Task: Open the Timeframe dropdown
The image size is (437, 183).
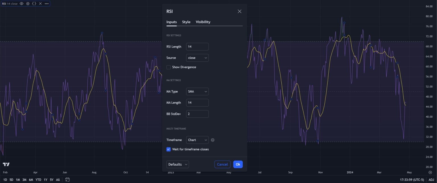Action: (x=197, y=140)
